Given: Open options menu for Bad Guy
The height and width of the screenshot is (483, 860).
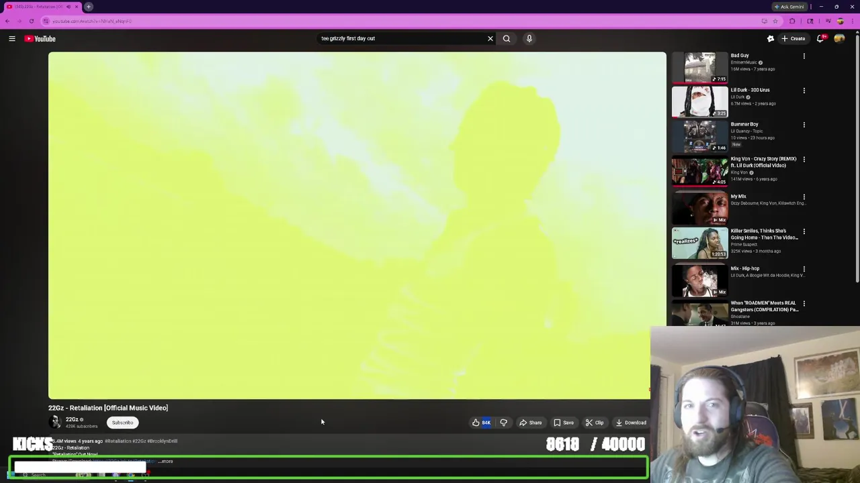Looking at the screenshot, I should (x=804, y=56).
